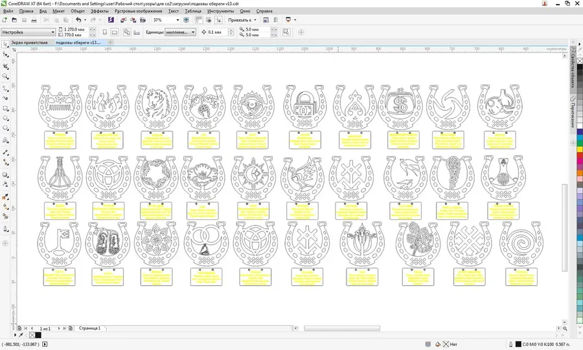
Task: Click the Import icon
Action: point(124,20)
